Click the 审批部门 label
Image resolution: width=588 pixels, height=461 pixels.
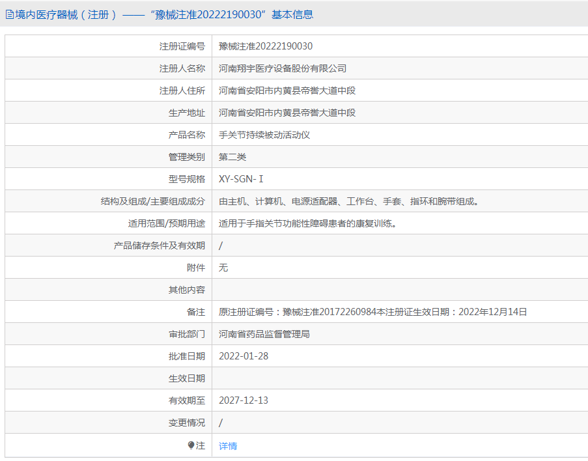click(x=186, y=334)
